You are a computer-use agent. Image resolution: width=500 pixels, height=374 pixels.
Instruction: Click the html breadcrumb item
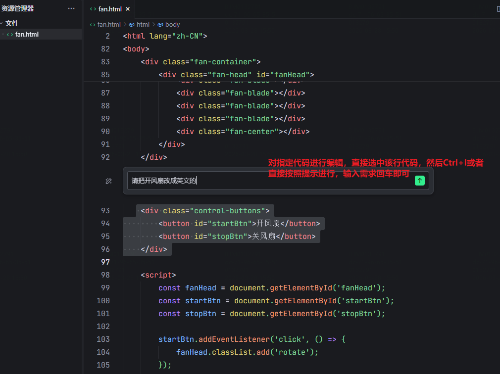tap(143, 25)
